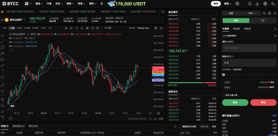Check the 設定止盈止損 checkbox
This screenshot has height=136, width=278.
click(223, 95)
